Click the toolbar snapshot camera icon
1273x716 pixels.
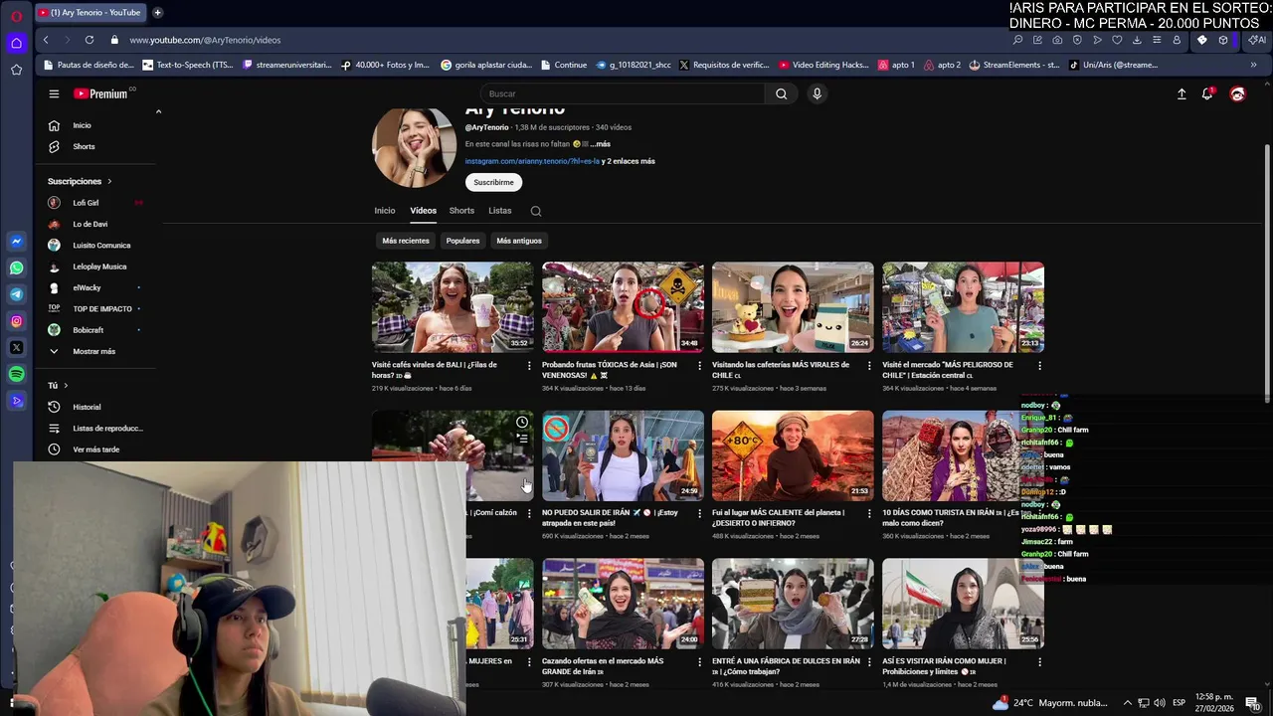tap(1057, 40)
